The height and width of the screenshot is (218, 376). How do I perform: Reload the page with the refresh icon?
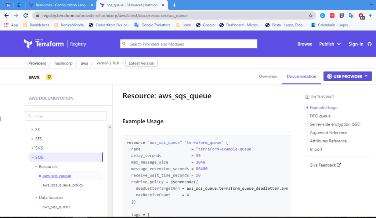26,15
